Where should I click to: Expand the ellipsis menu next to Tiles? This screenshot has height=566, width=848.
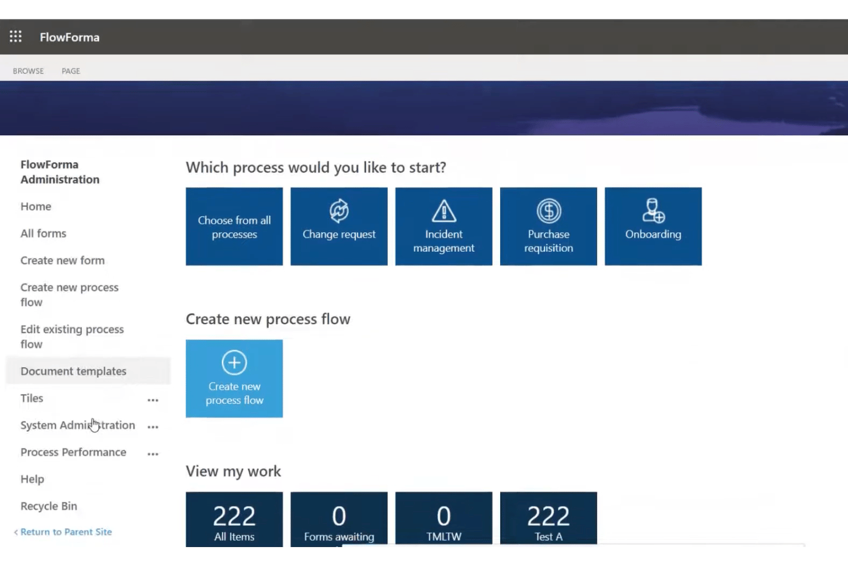click(153, 400)
